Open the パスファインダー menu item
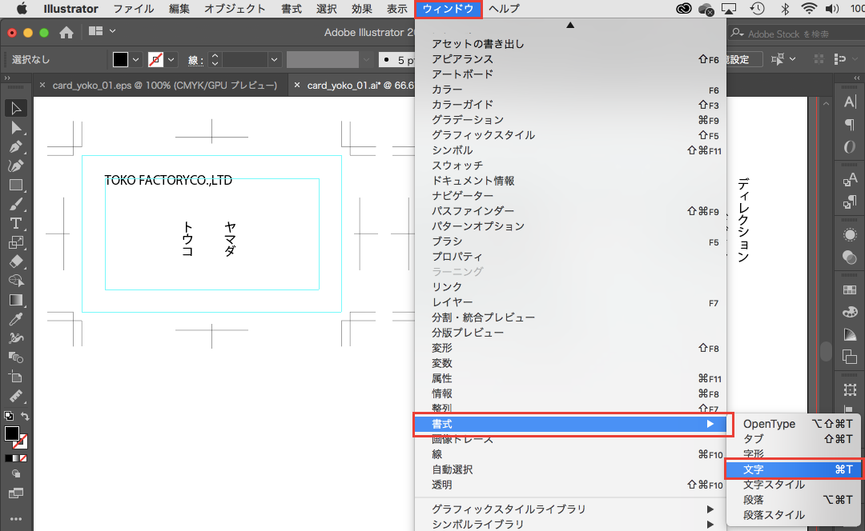 tap(473, 211)
